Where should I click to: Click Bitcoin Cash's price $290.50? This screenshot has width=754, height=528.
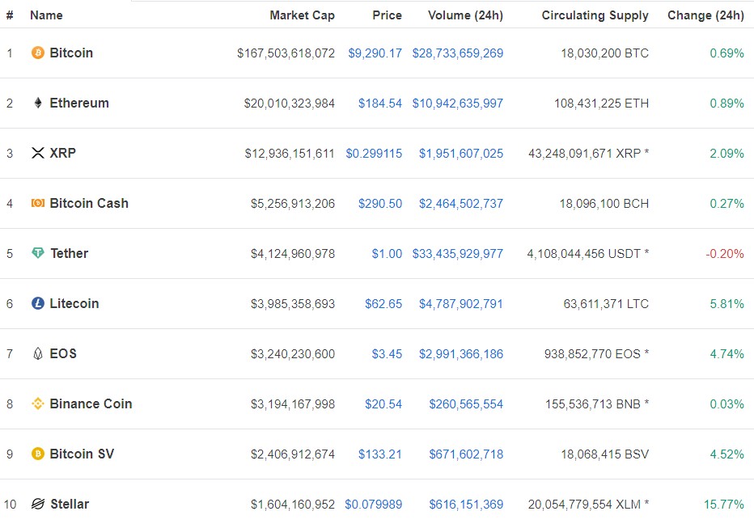[380, 204]
